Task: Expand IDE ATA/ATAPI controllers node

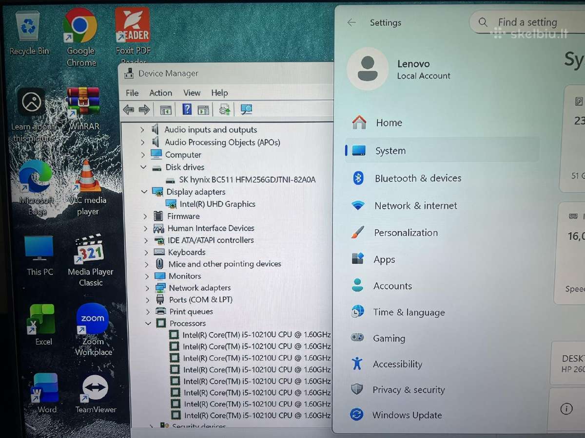Action: [x=146, y=240]
